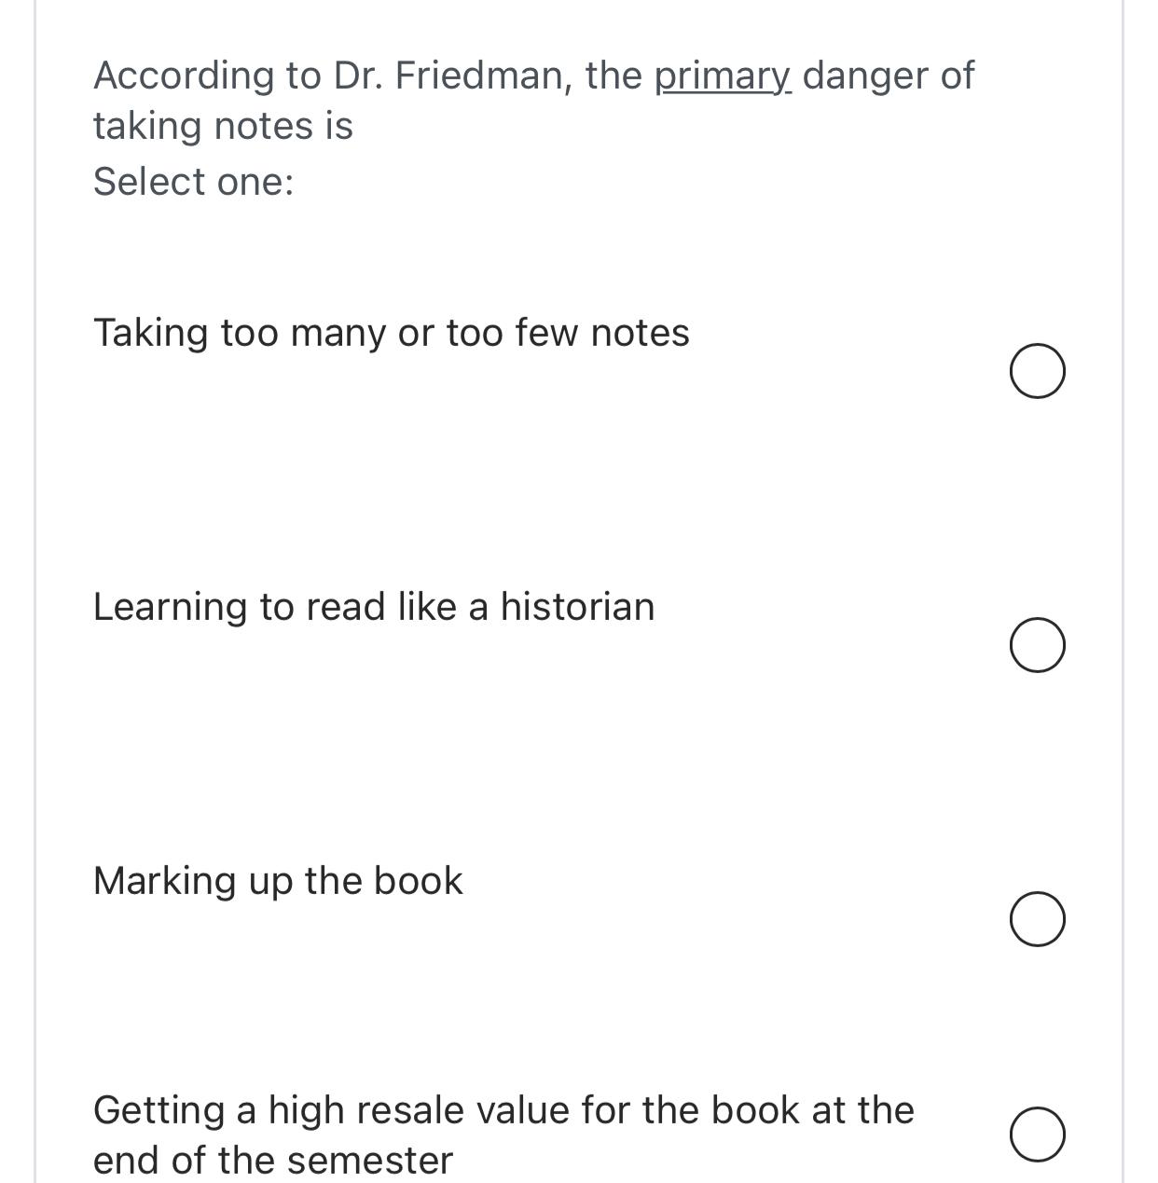This screenshot has height=1183, width=1158.
Task: Click the answer text 'Taking too many or too few notes'
Action: (x=391, y=333)
